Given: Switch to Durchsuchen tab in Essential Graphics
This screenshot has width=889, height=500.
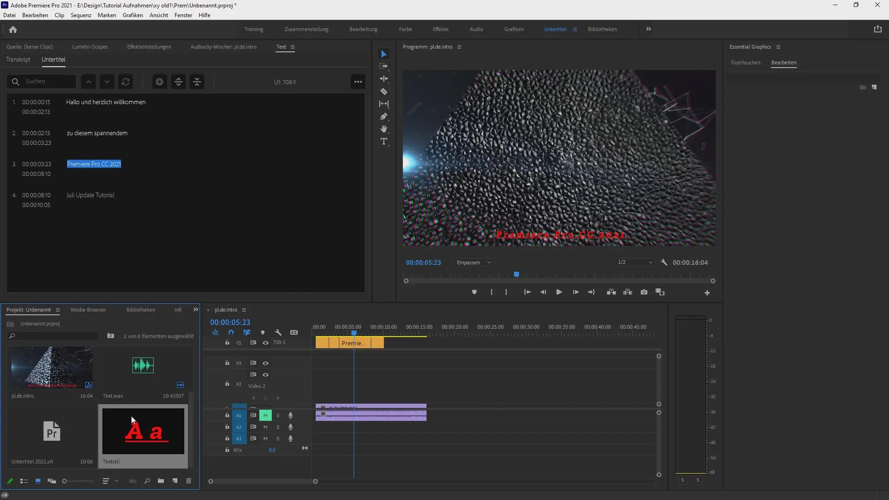Looking at the screenshot, I should 745,62.
